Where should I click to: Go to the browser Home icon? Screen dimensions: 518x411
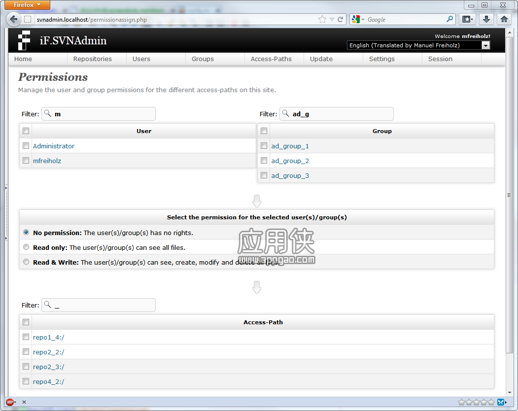(x=504, y=20)
